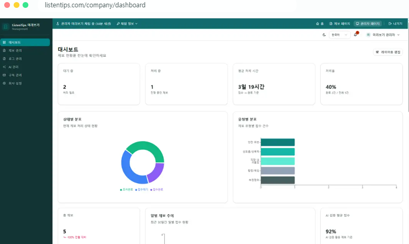
Task: Click the 대시보드 grid icon in sidebar
Action: pos(4,42)
